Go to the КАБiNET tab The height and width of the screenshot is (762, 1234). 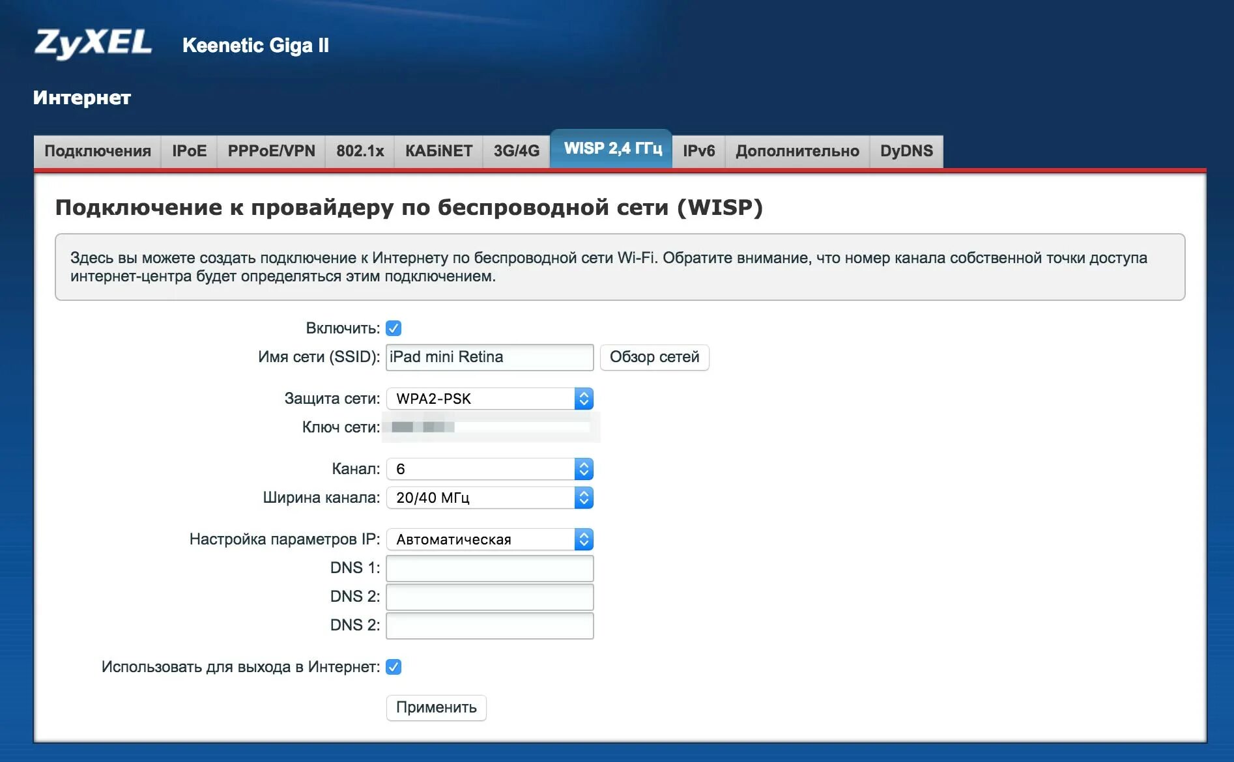click(x=438, y=151)
